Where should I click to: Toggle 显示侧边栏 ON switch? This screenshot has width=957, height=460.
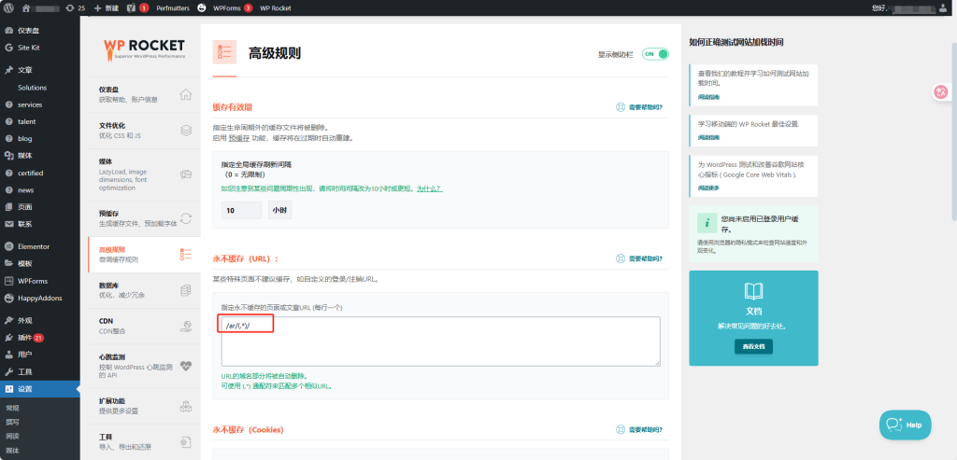coord(655,54)
